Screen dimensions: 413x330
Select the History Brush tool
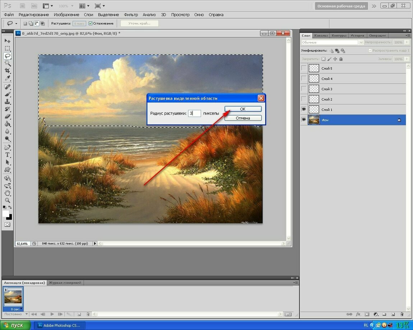click(8, 109)
